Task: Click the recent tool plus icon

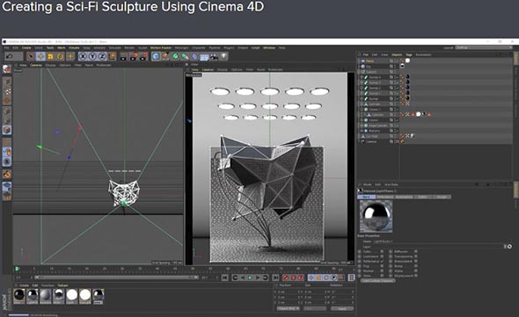Action: pos(70,56)
